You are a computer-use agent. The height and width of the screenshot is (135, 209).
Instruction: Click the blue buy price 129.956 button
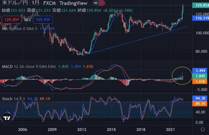tap(43, 20)
